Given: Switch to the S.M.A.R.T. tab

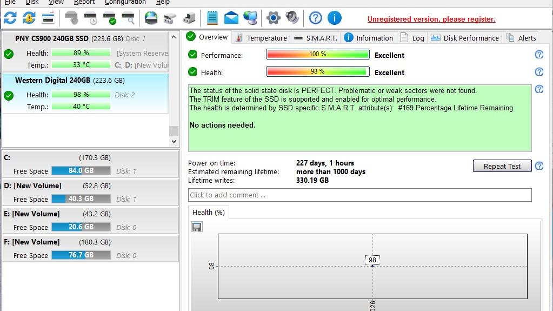Looking at the screenshot, I should click(x=316, y=38).
